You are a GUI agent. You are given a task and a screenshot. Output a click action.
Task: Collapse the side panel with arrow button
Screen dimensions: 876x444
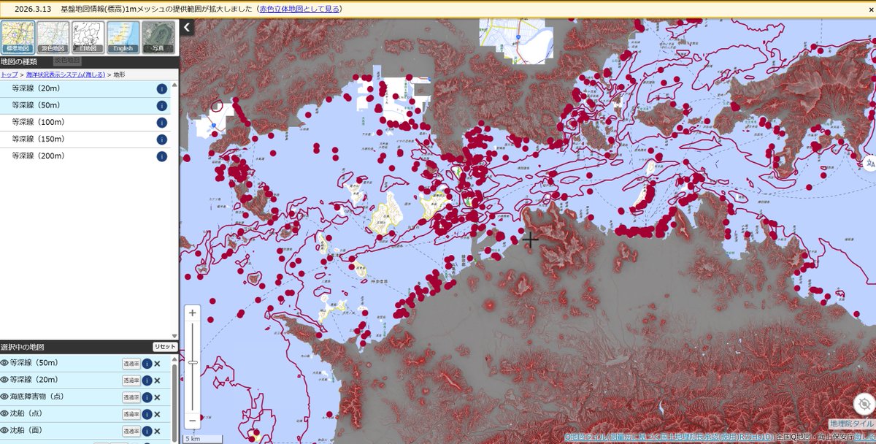[187, 28]
